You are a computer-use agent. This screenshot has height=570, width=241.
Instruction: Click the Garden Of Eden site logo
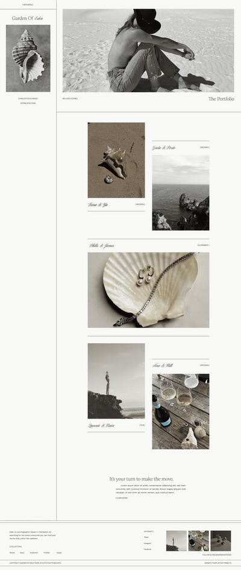tap(28, 18)
